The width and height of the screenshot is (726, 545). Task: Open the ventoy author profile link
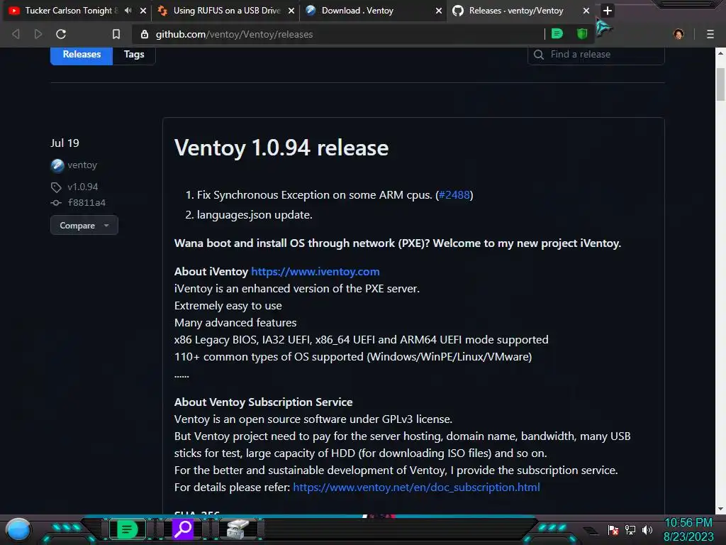coord(82,165)
